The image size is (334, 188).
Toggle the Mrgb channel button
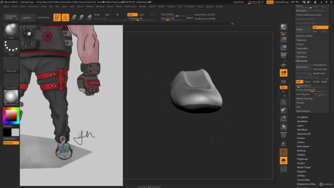97,15
